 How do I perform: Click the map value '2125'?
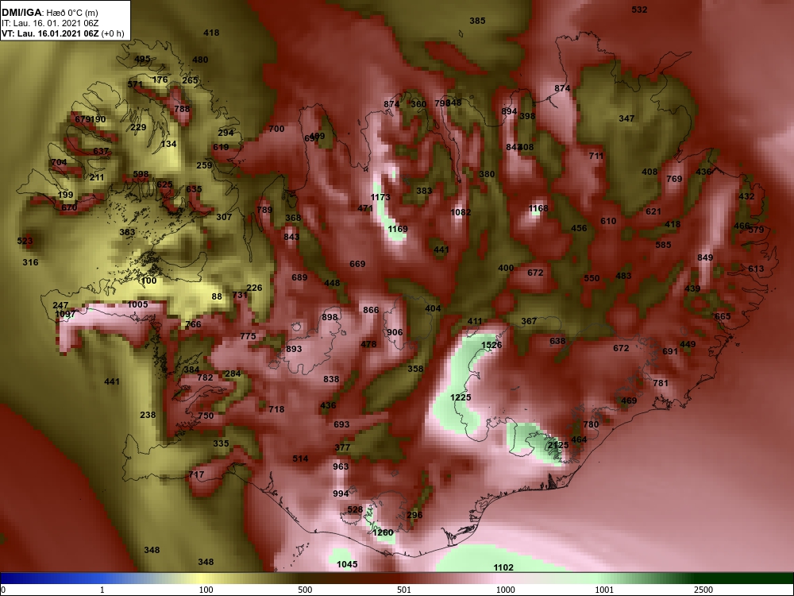pos(558,445)
